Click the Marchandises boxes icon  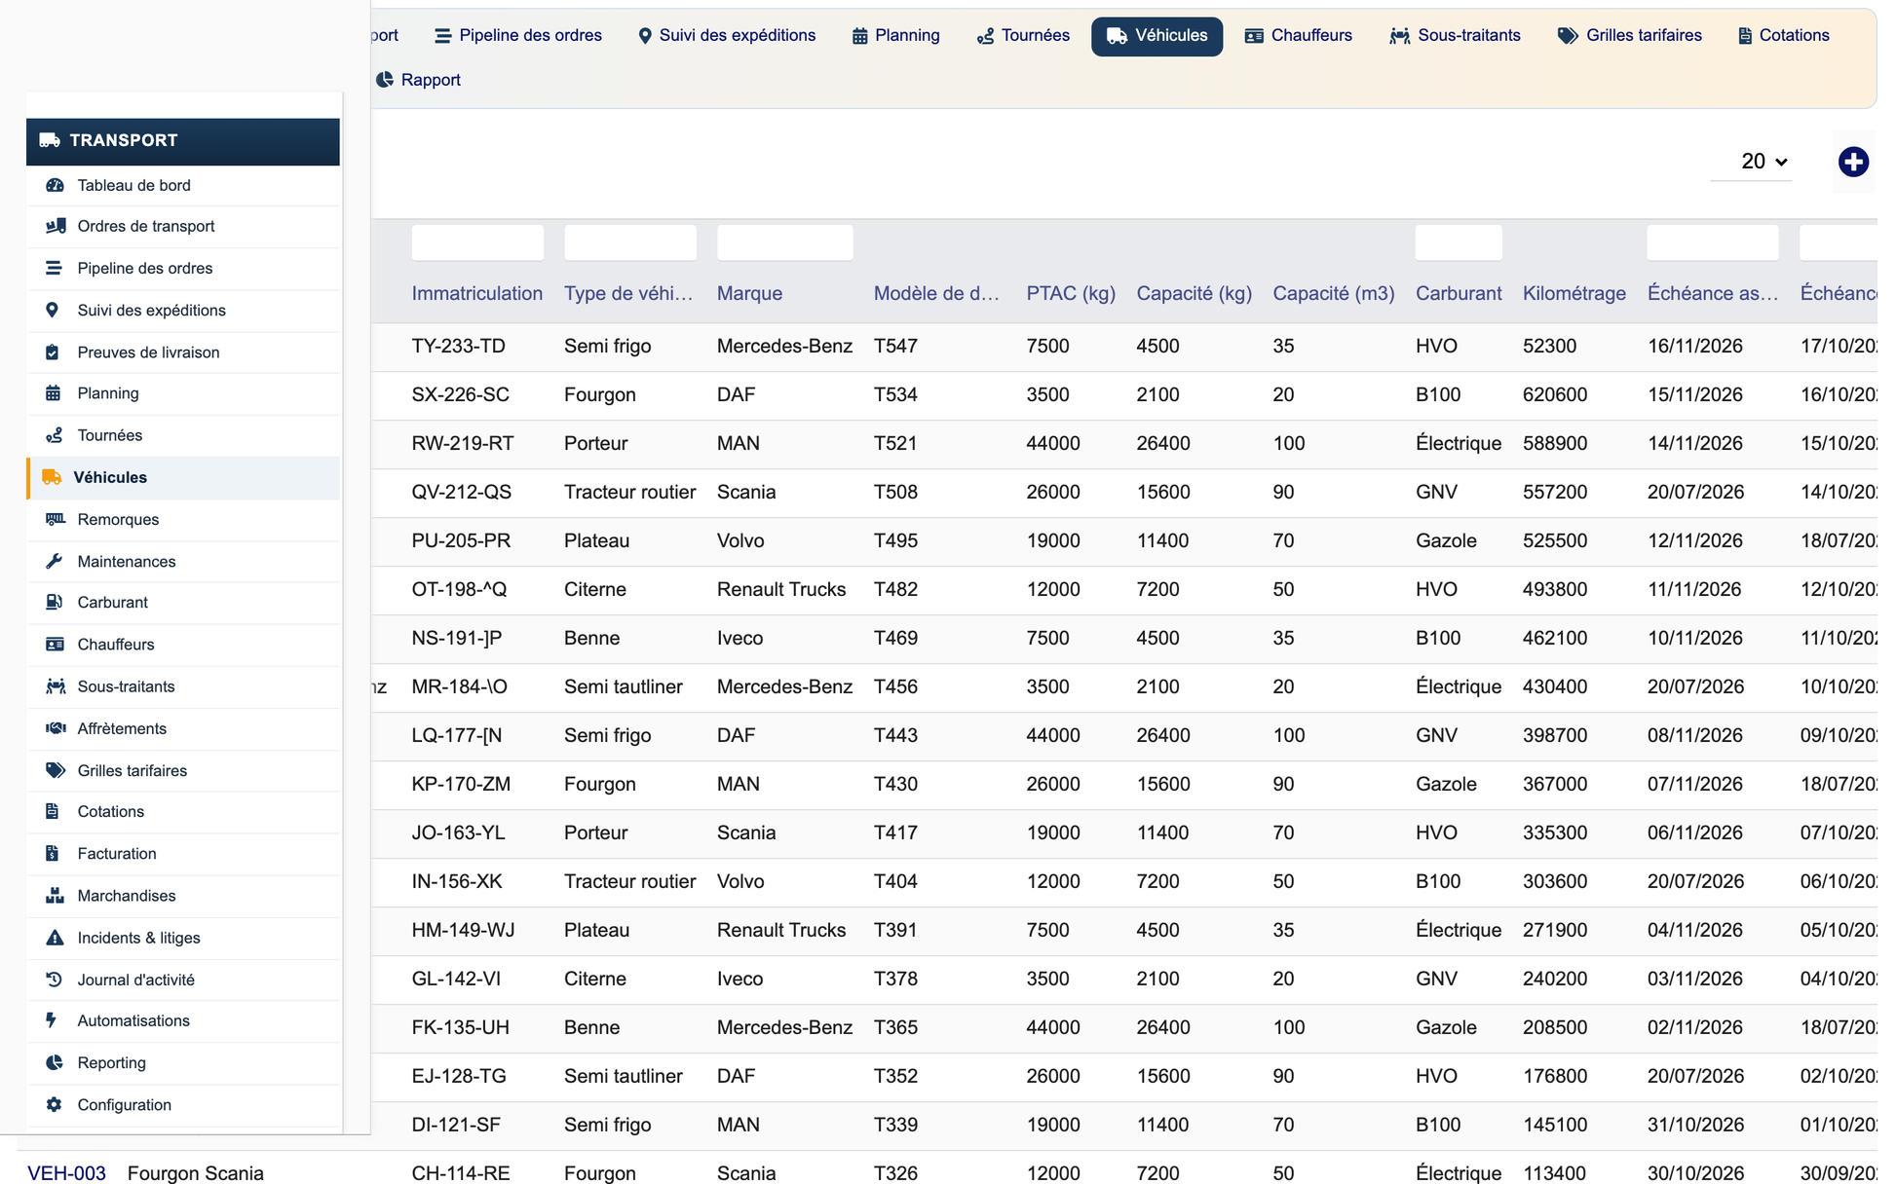(x=55, y=895)
